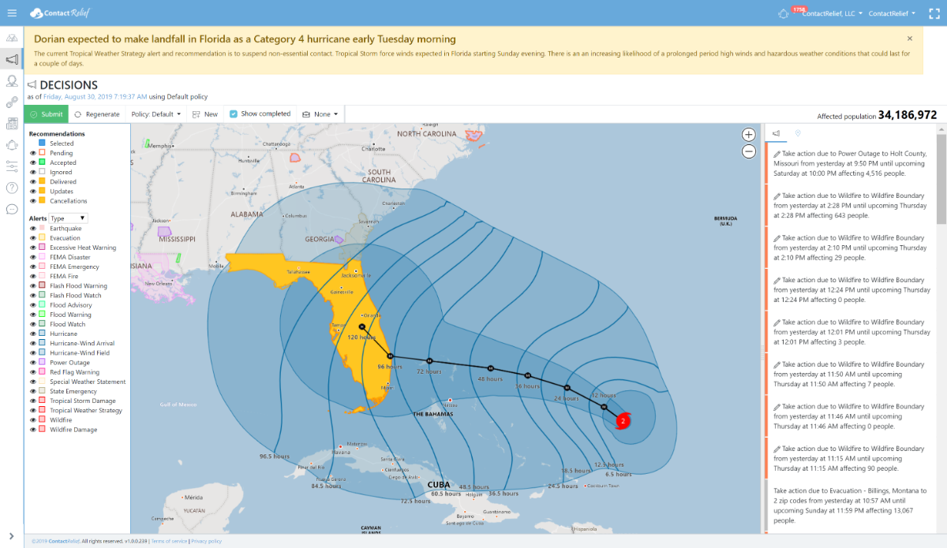Open the person location icon in left sidebar
Image resolution: width=947 pixels, height=548 pixels.
pyautogui.click(x=12, y=80)
